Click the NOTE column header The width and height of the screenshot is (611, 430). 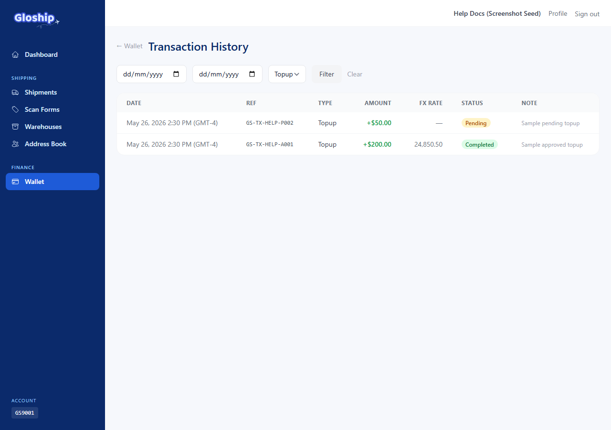coord(529,103)
